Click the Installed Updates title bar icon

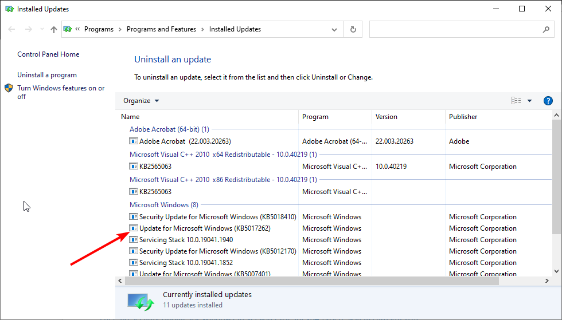click(x=10, y=9)
